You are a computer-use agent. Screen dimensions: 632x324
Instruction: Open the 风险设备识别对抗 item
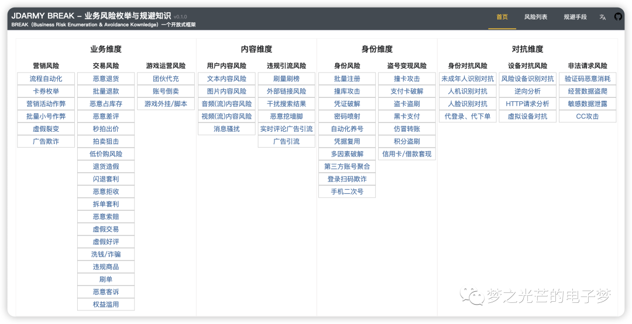click(x=527, y=79)
